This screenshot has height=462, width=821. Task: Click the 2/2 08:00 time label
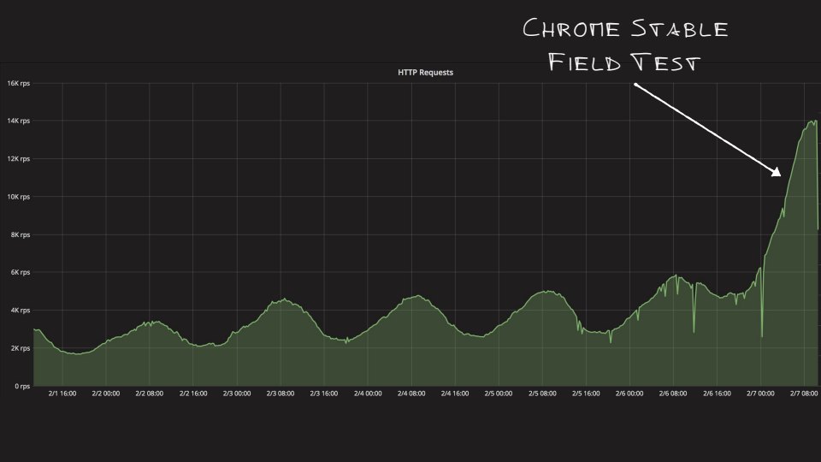[x=149, y=394]
